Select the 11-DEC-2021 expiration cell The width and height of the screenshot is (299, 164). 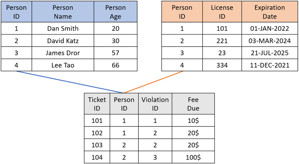click(270, 65)
